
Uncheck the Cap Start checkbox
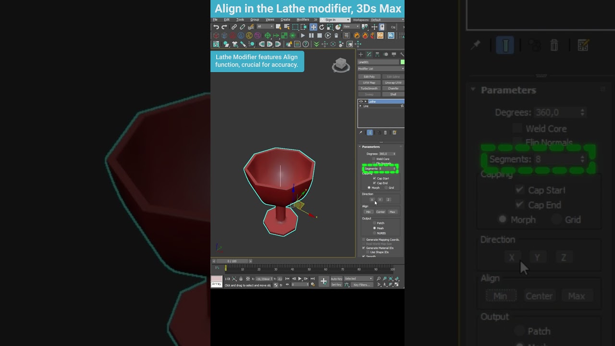[x=374, y=178]
